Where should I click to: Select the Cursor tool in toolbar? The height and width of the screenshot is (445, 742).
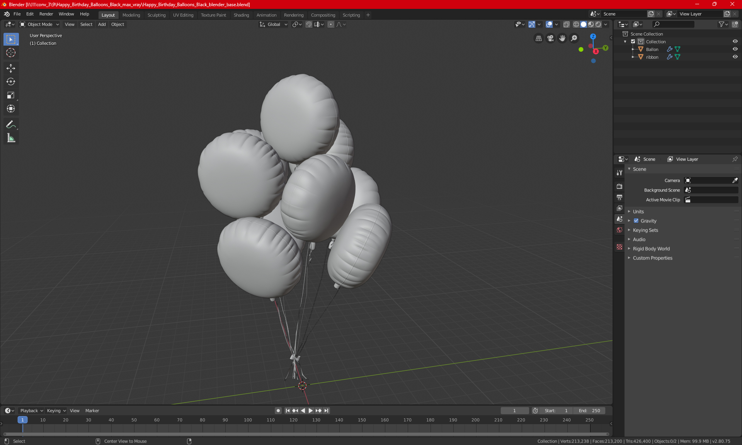(11, 53)
